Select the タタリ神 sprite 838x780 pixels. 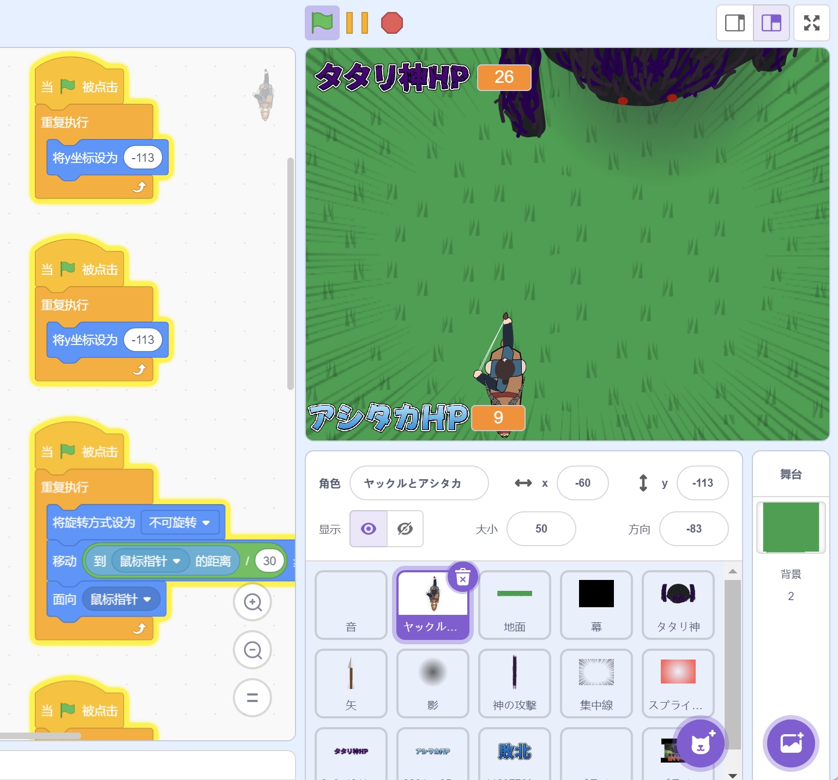[678, 605]
